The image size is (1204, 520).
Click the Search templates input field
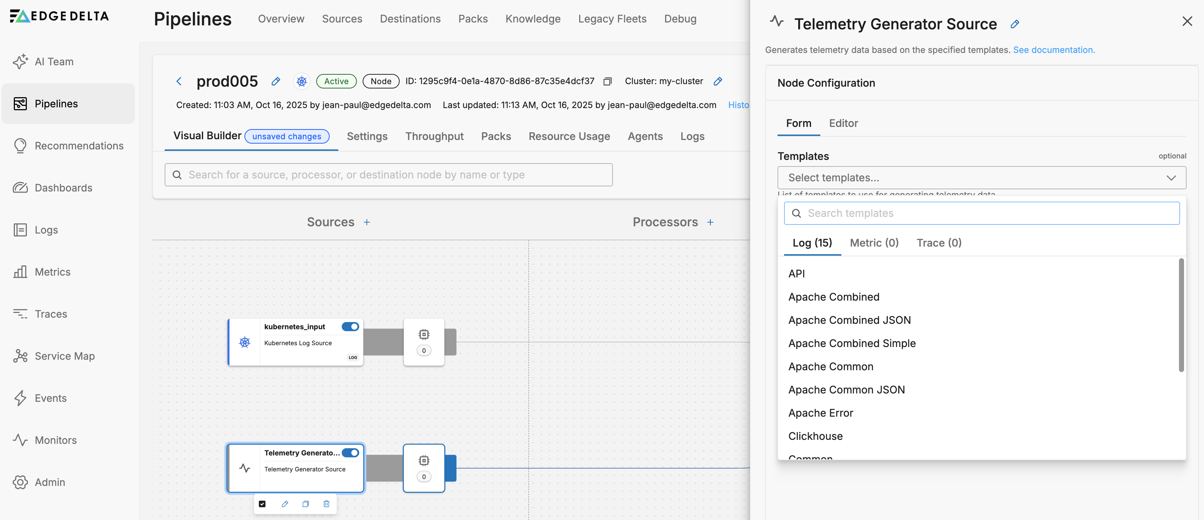pos(982,214)
